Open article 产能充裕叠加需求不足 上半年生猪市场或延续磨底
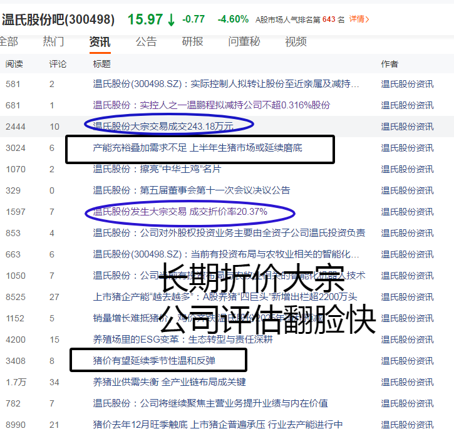The image size is (454, 441). [x=197, y=148]
